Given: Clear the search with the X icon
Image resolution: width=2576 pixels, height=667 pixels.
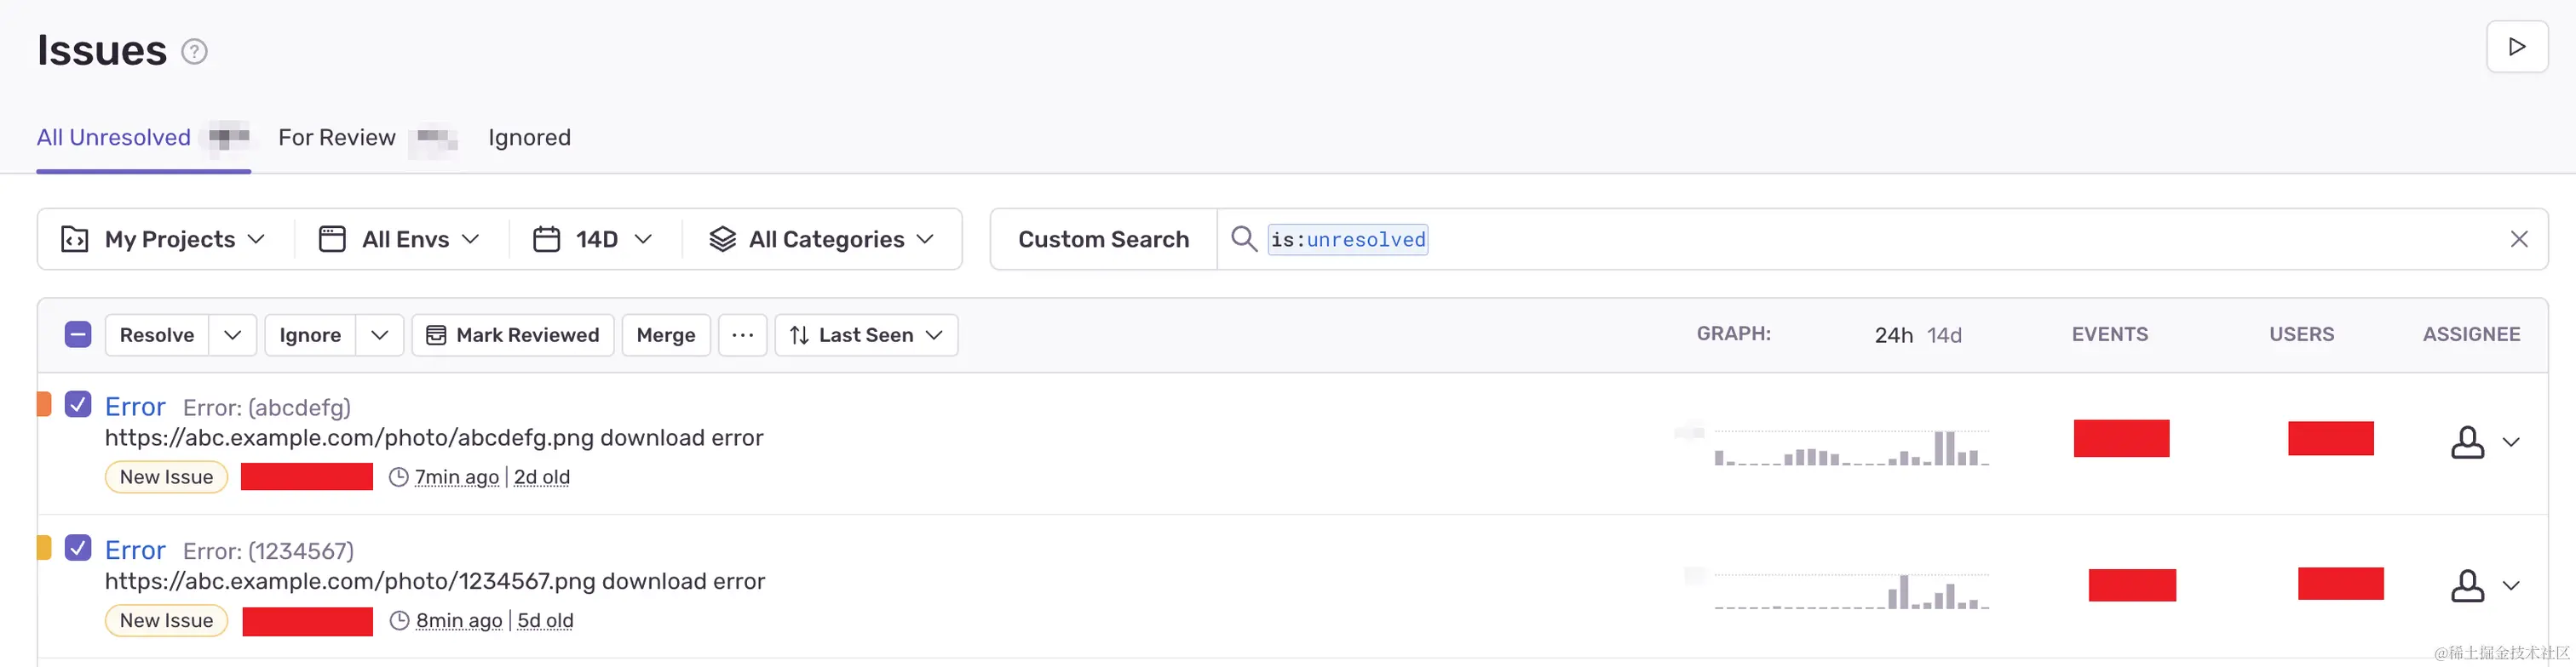Looking at the screenshot, I should point(2518,239).
